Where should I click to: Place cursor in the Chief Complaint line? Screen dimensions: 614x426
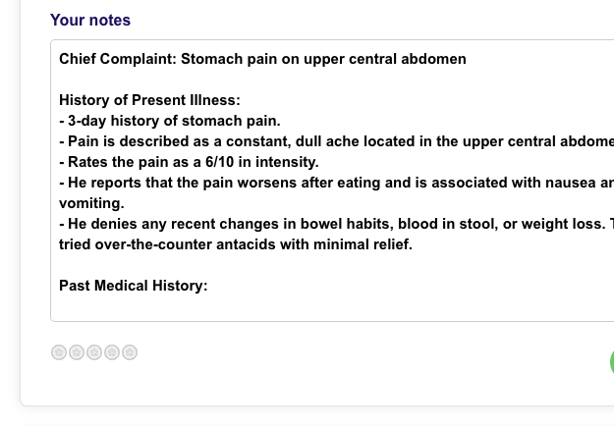[262, 59]
